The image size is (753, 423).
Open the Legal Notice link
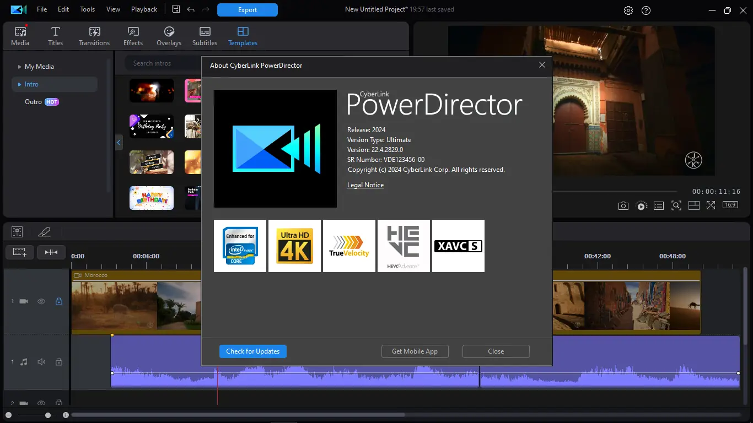point(365,185)
